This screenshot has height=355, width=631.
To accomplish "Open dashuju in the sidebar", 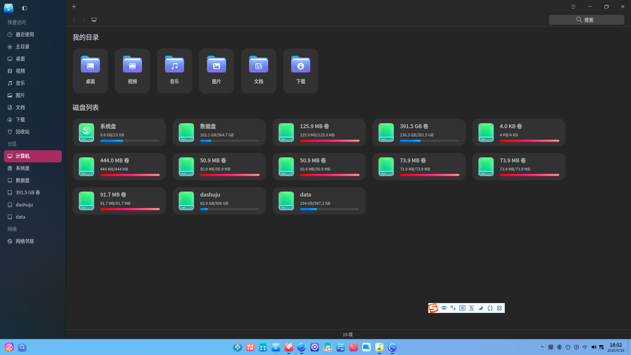I will (33, 205).
